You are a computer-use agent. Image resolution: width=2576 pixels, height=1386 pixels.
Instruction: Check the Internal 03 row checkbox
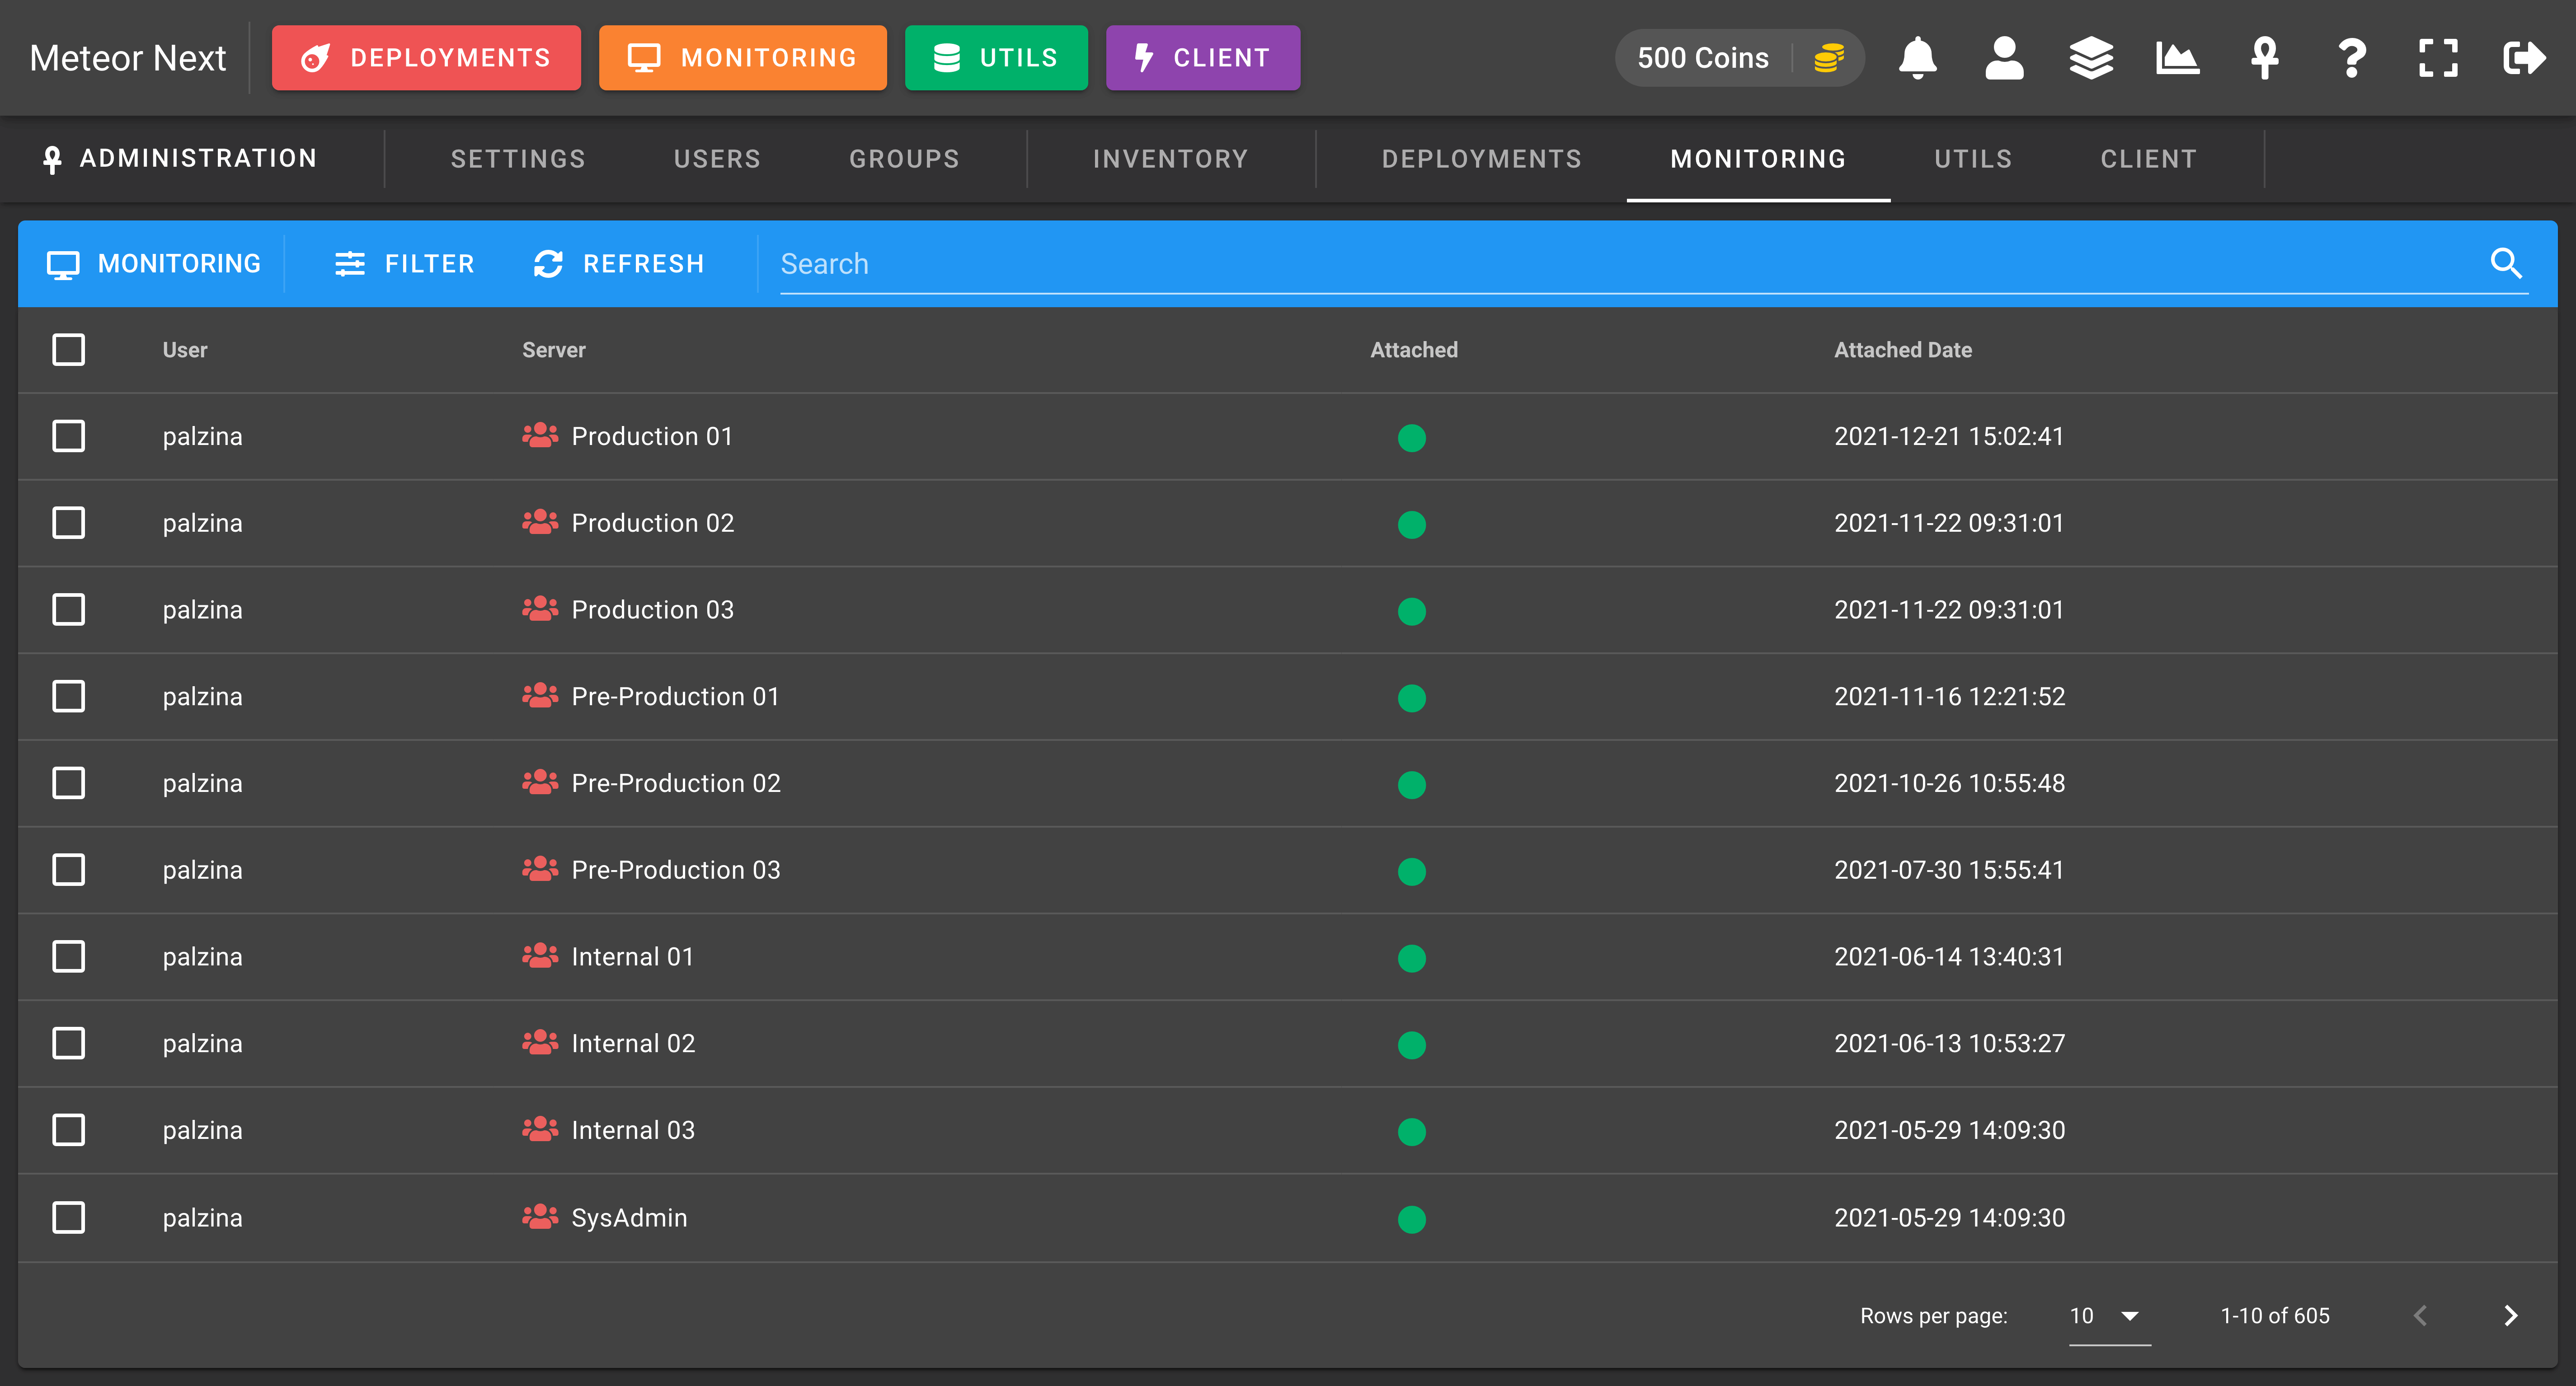point(68,1129)
